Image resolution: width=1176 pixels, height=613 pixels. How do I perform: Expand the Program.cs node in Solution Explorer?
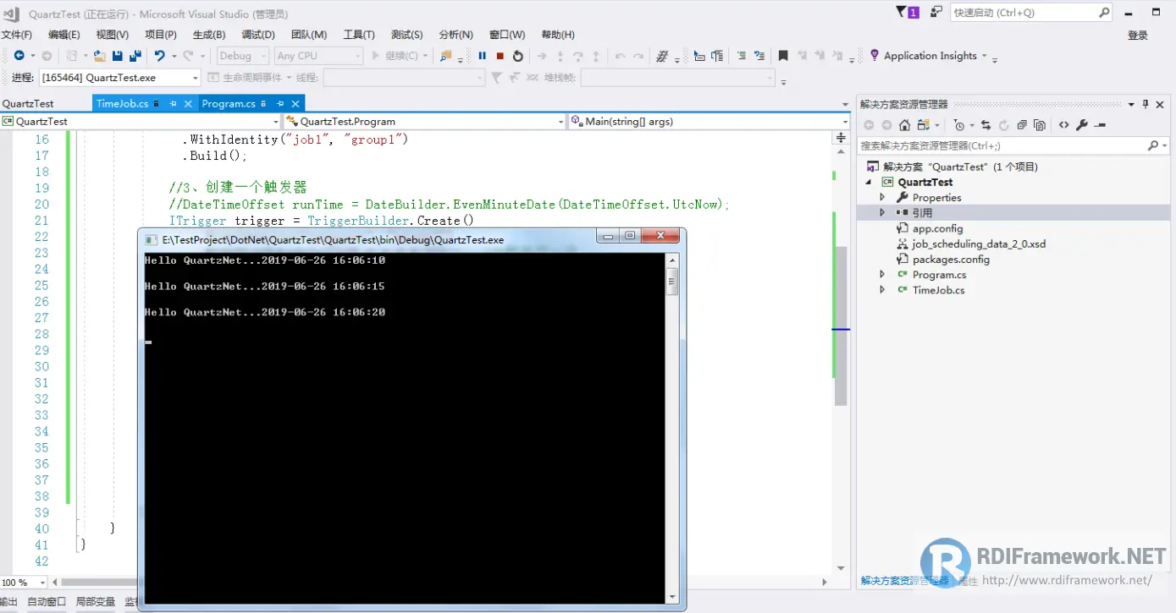(x=882, y=275)
